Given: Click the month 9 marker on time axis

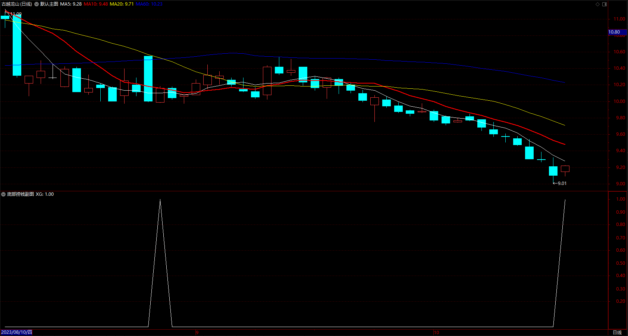Looking at the screenshot, I should 197,332.
